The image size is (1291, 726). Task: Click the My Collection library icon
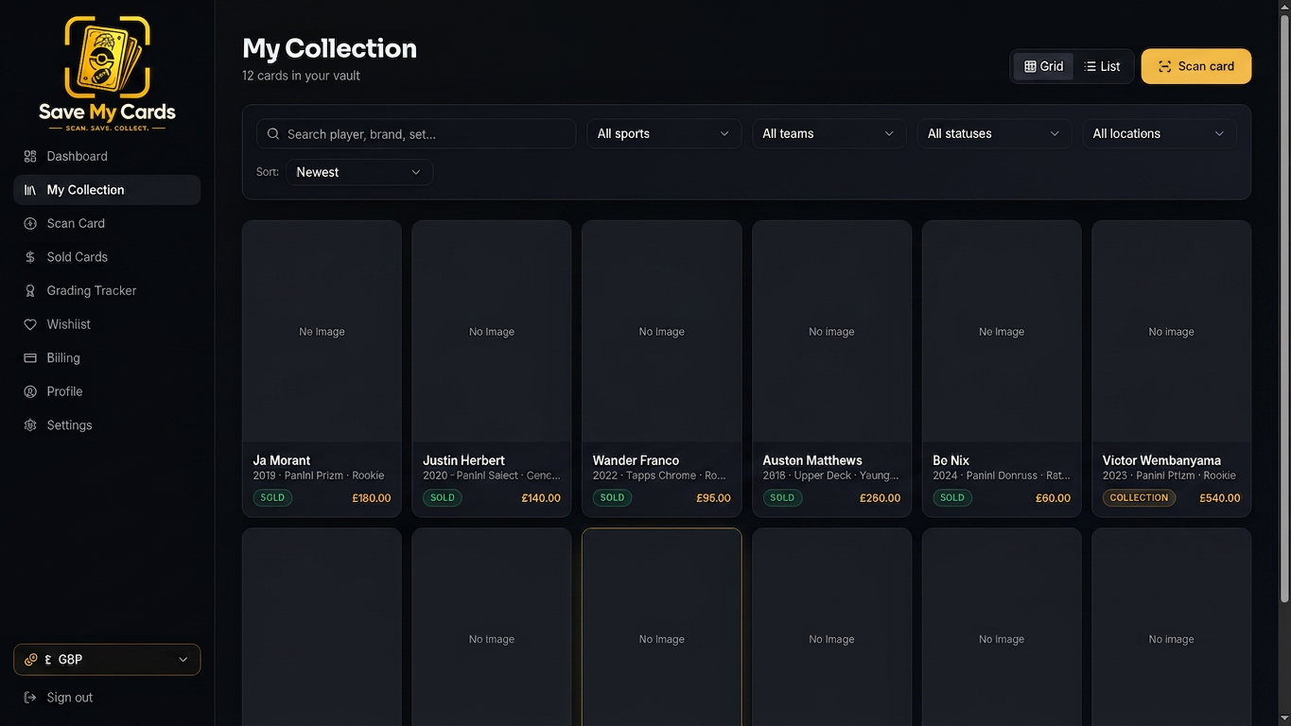tap(30, 190)
